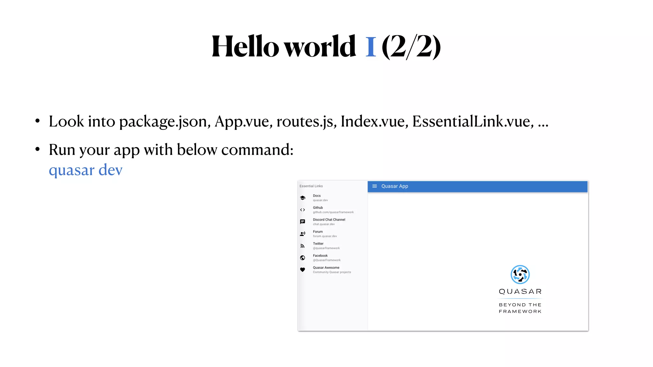653x367 pixels.
Task: Click the circular Quasar logo
Action: [520, 274]
